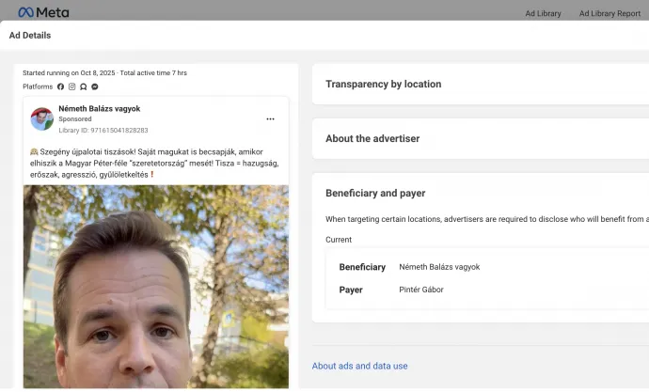Open the Ad Library Report menu item
This screenshot has height=392, width=649.
tap(609, 13)
